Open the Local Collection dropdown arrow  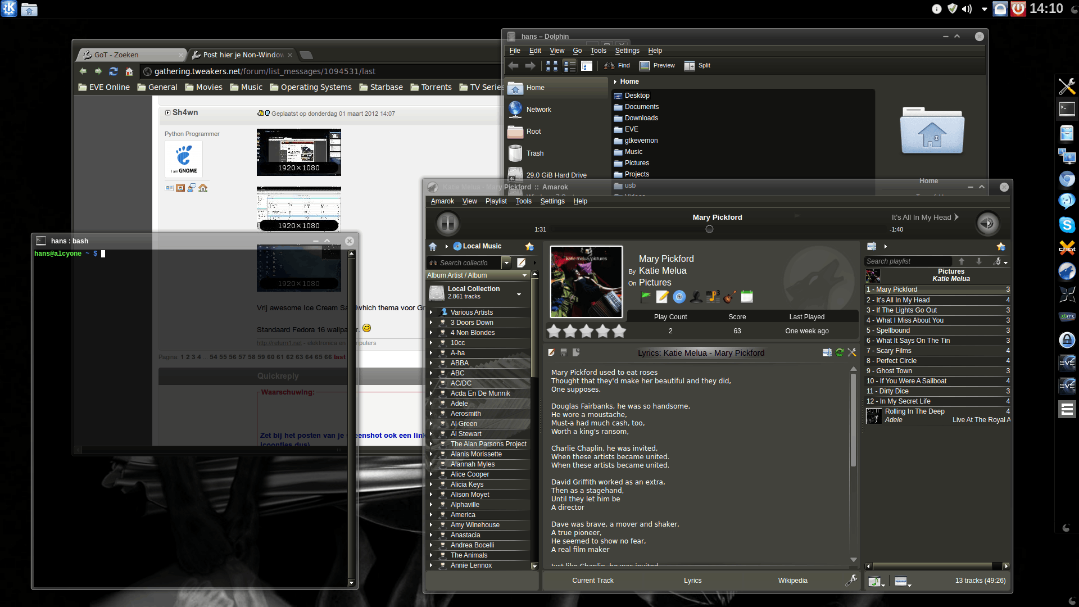tap(519, 294)
